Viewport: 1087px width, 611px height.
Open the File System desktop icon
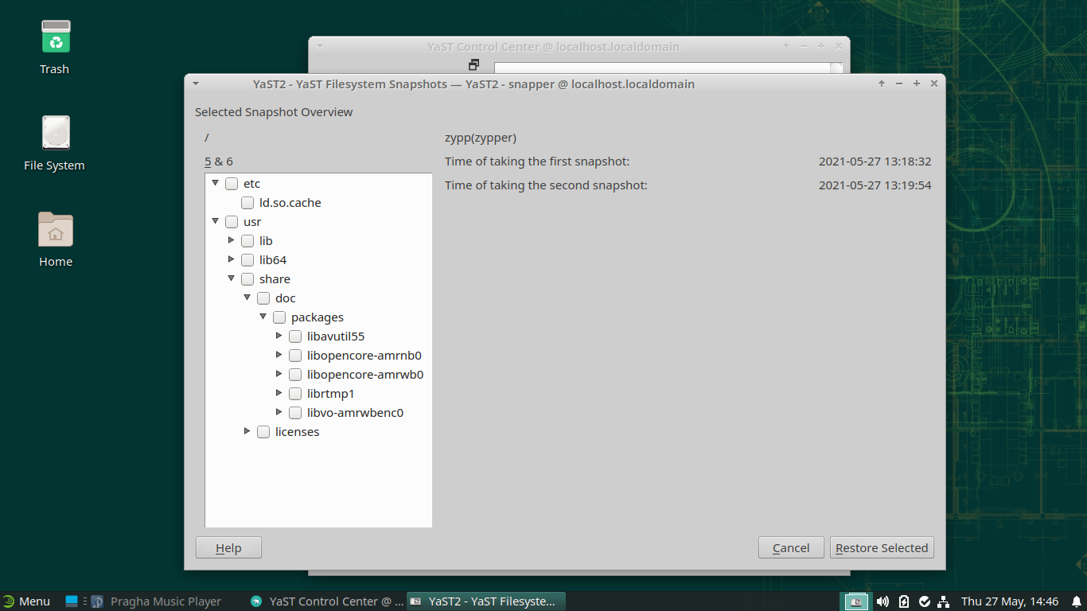click(x=55, y=133)
